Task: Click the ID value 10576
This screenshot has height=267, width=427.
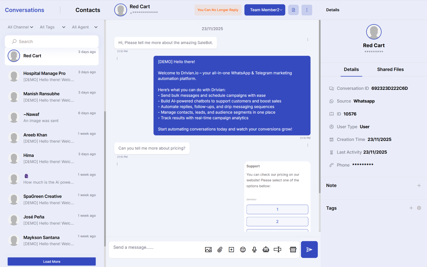Action: click(350, 114)
